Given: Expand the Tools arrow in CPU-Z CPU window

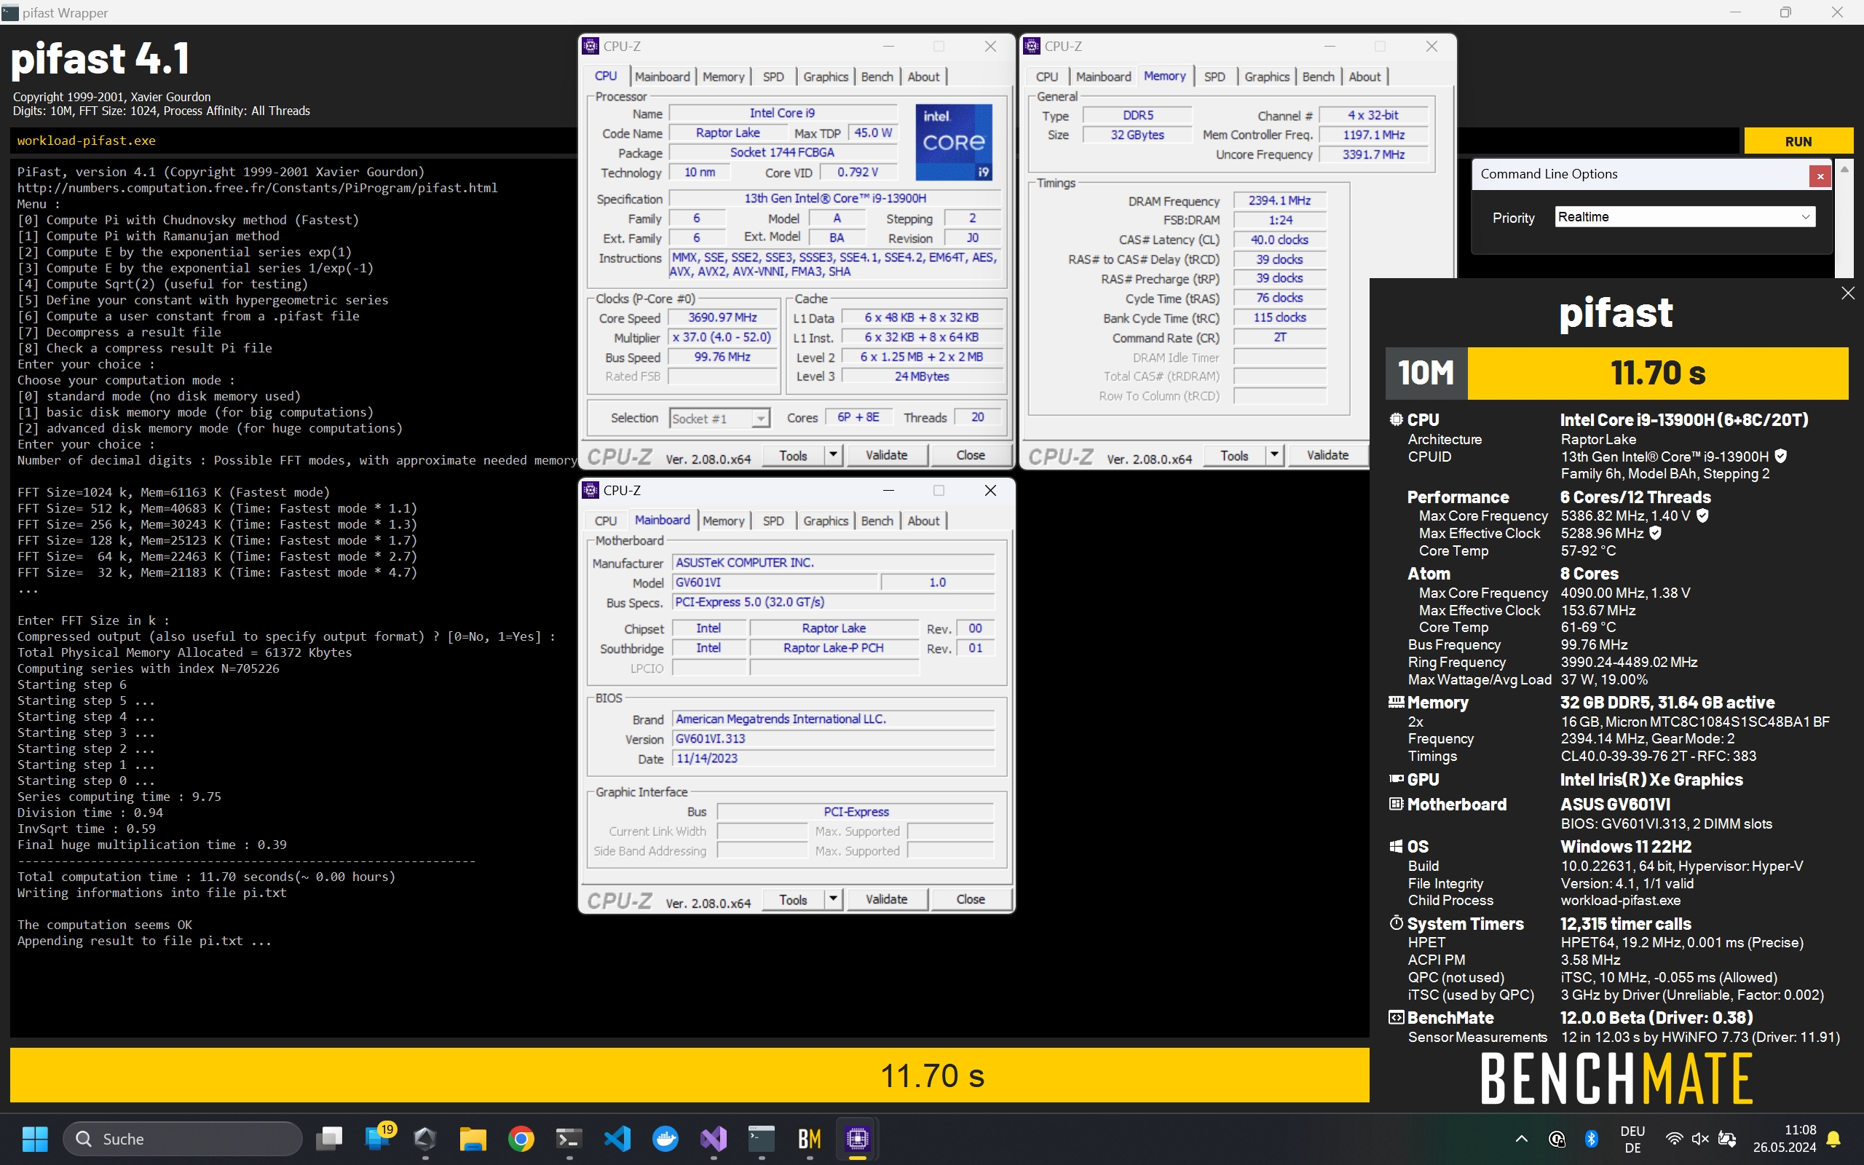Looking at the screenshot, I should click(x=833, y=455).
